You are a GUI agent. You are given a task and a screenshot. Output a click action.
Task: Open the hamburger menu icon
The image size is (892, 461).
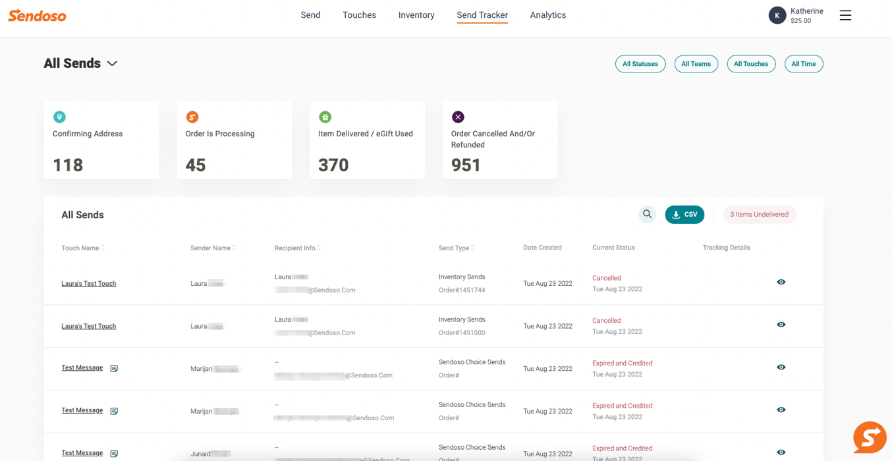pyautogui.click(x=845, y=15)
